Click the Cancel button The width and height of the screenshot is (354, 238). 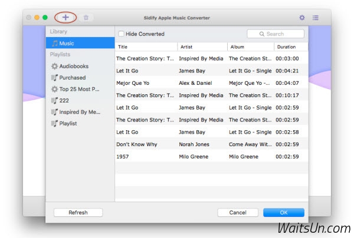click(x=238, y=213)
